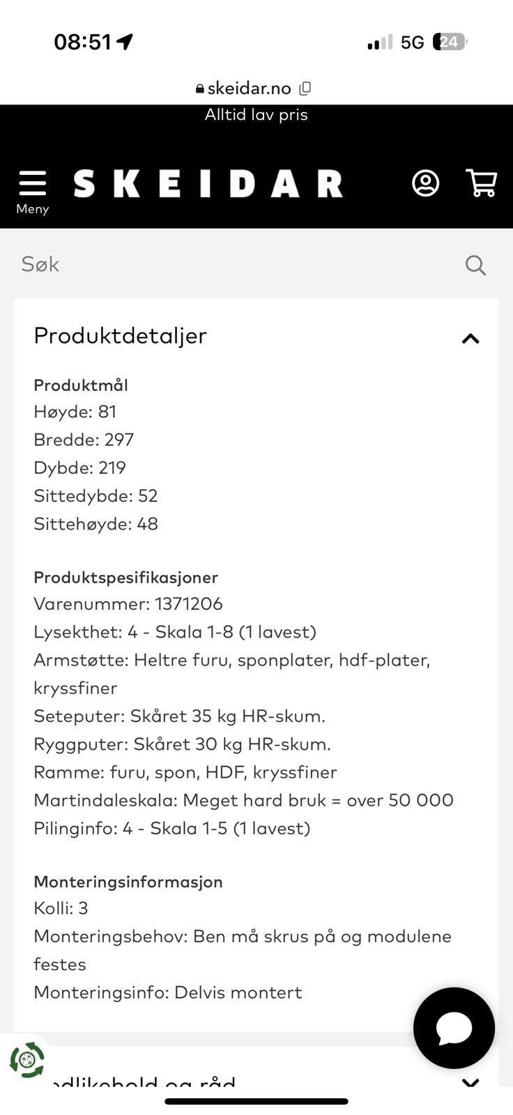
Task: Tap the battery indicator in the status bar
Action: point(449,42)
